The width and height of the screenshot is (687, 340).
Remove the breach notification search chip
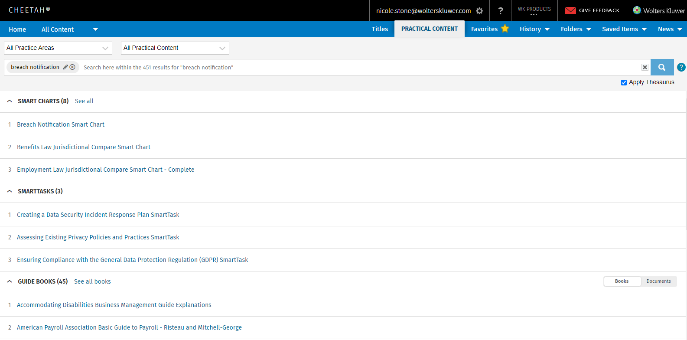pos(72,67)
